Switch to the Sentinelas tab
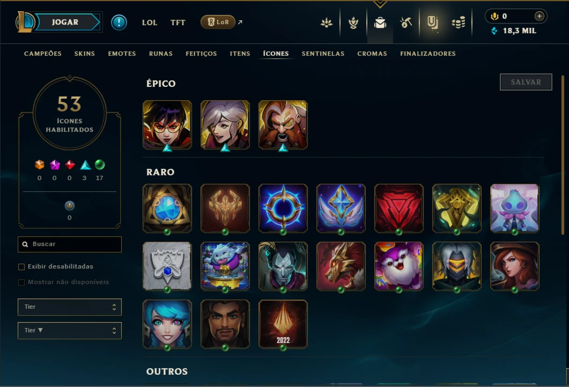 [x=323, y=54]
